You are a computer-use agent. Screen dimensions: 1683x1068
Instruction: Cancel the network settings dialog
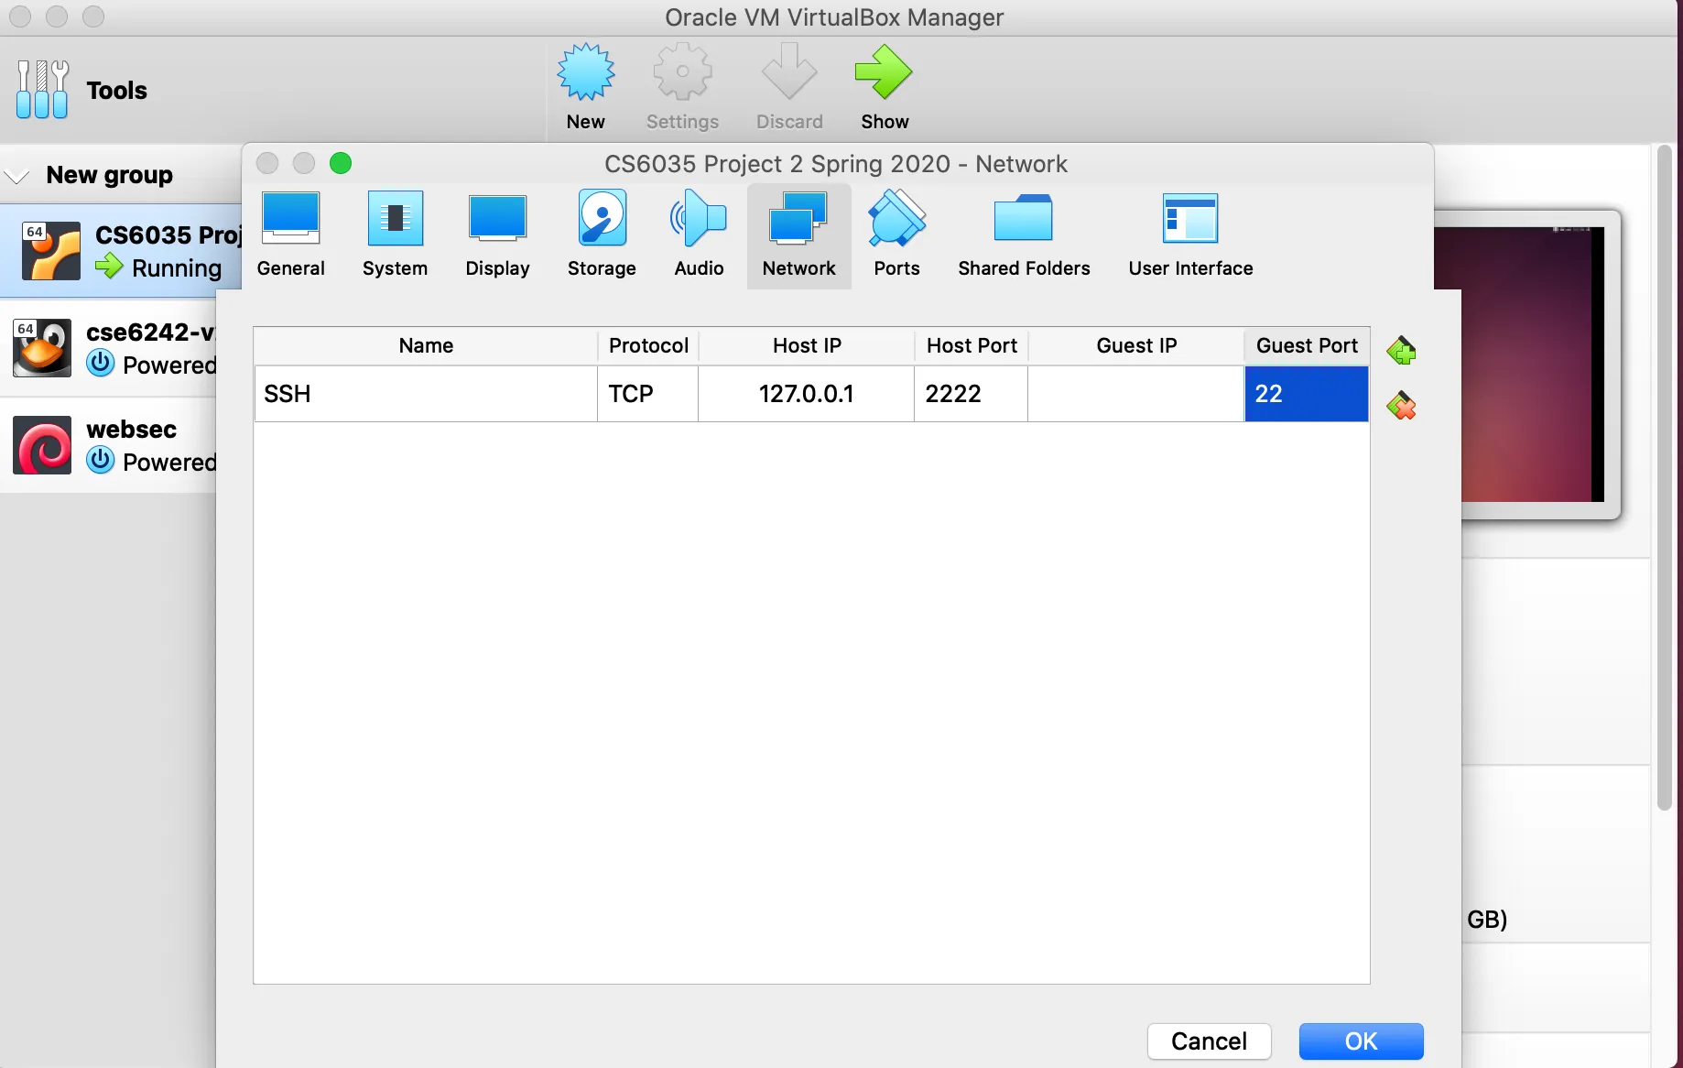pos(1208,1041)
